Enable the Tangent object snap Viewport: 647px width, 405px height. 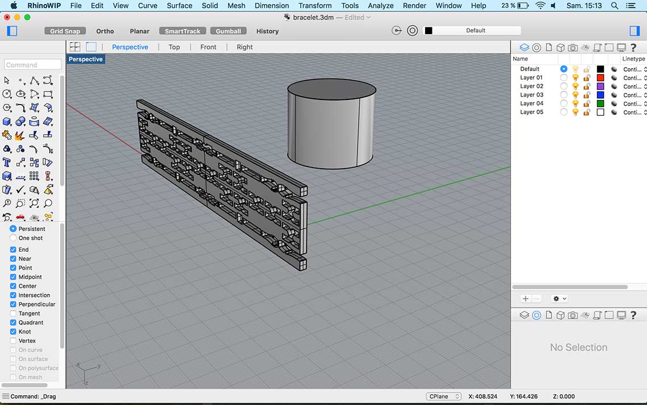13,314
